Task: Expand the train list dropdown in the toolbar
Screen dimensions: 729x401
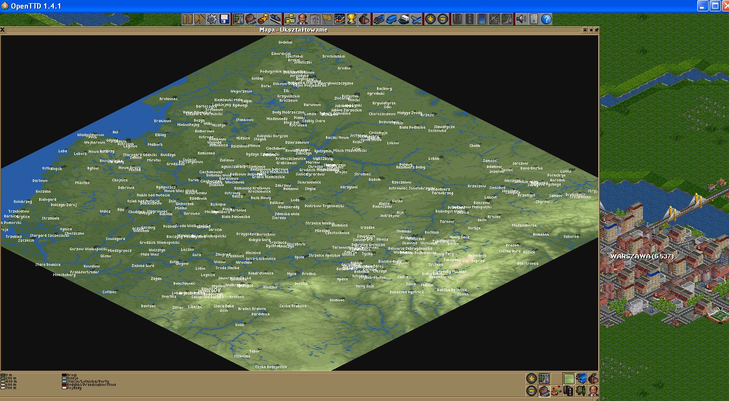Action: [x=379, y=19]
